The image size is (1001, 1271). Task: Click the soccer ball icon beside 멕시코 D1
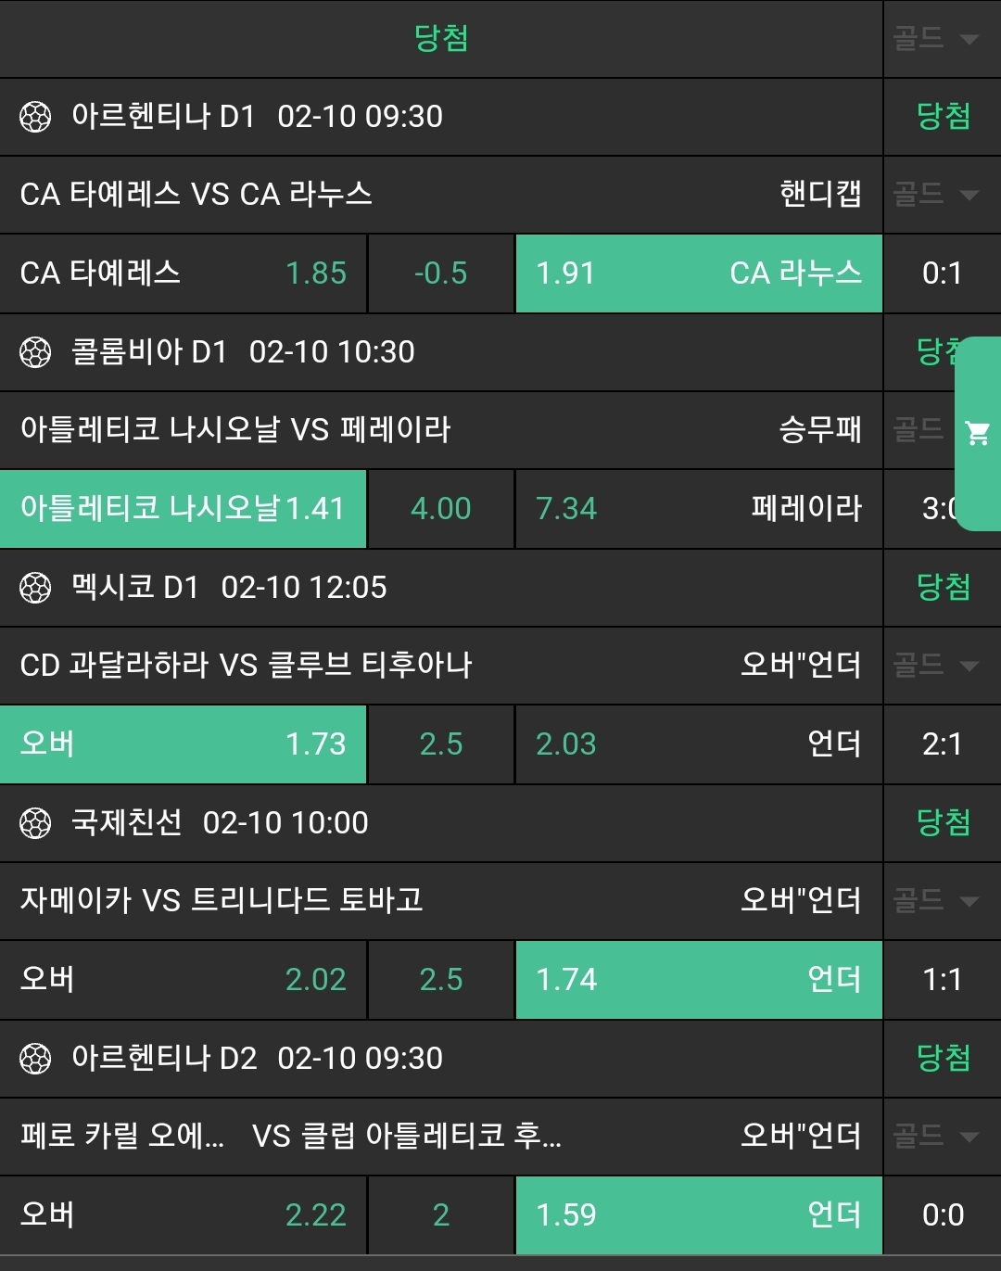click(35, 588)
